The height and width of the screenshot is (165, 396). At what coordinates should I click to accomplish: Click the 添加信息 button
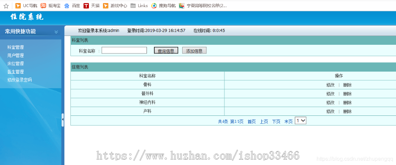coord(194,50)
